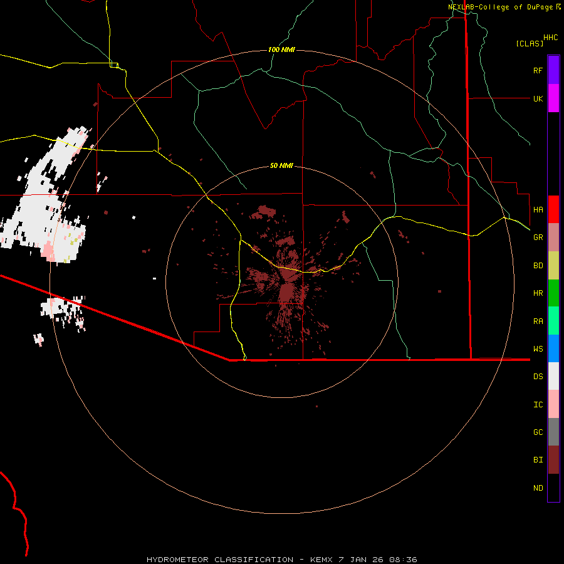564x564 pixels.
Task: Click the GR legend label
Action: 538,238
